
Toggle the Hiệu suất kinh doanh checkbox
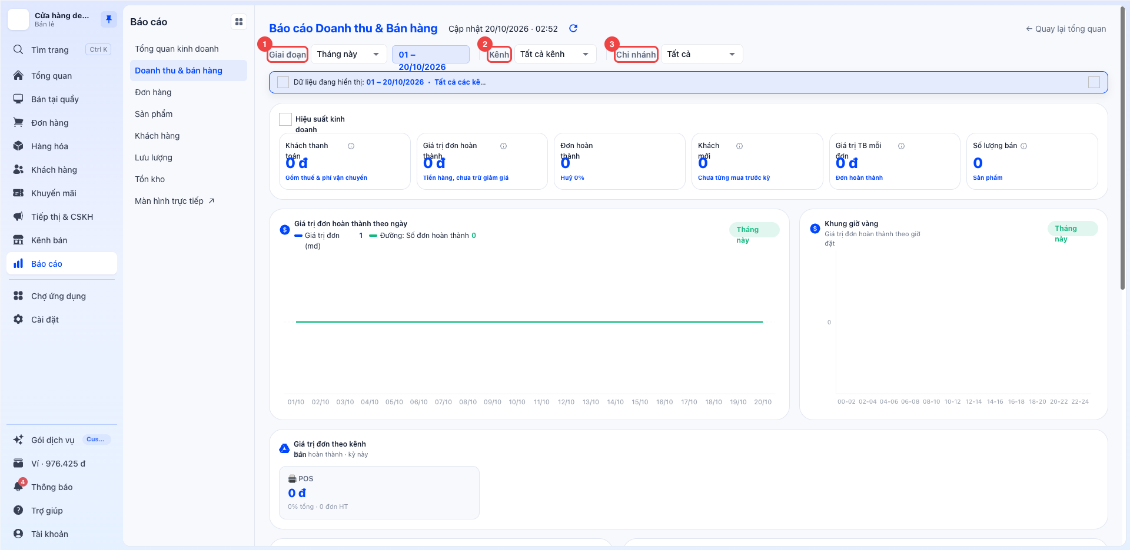[285, 119]
